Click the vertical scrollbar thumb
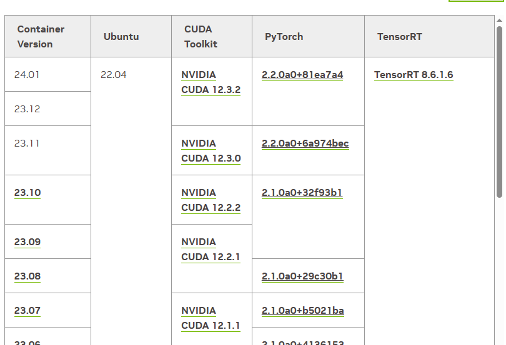Image resolution: width=506 pixels, height=345 pixels. click(500, 112)
